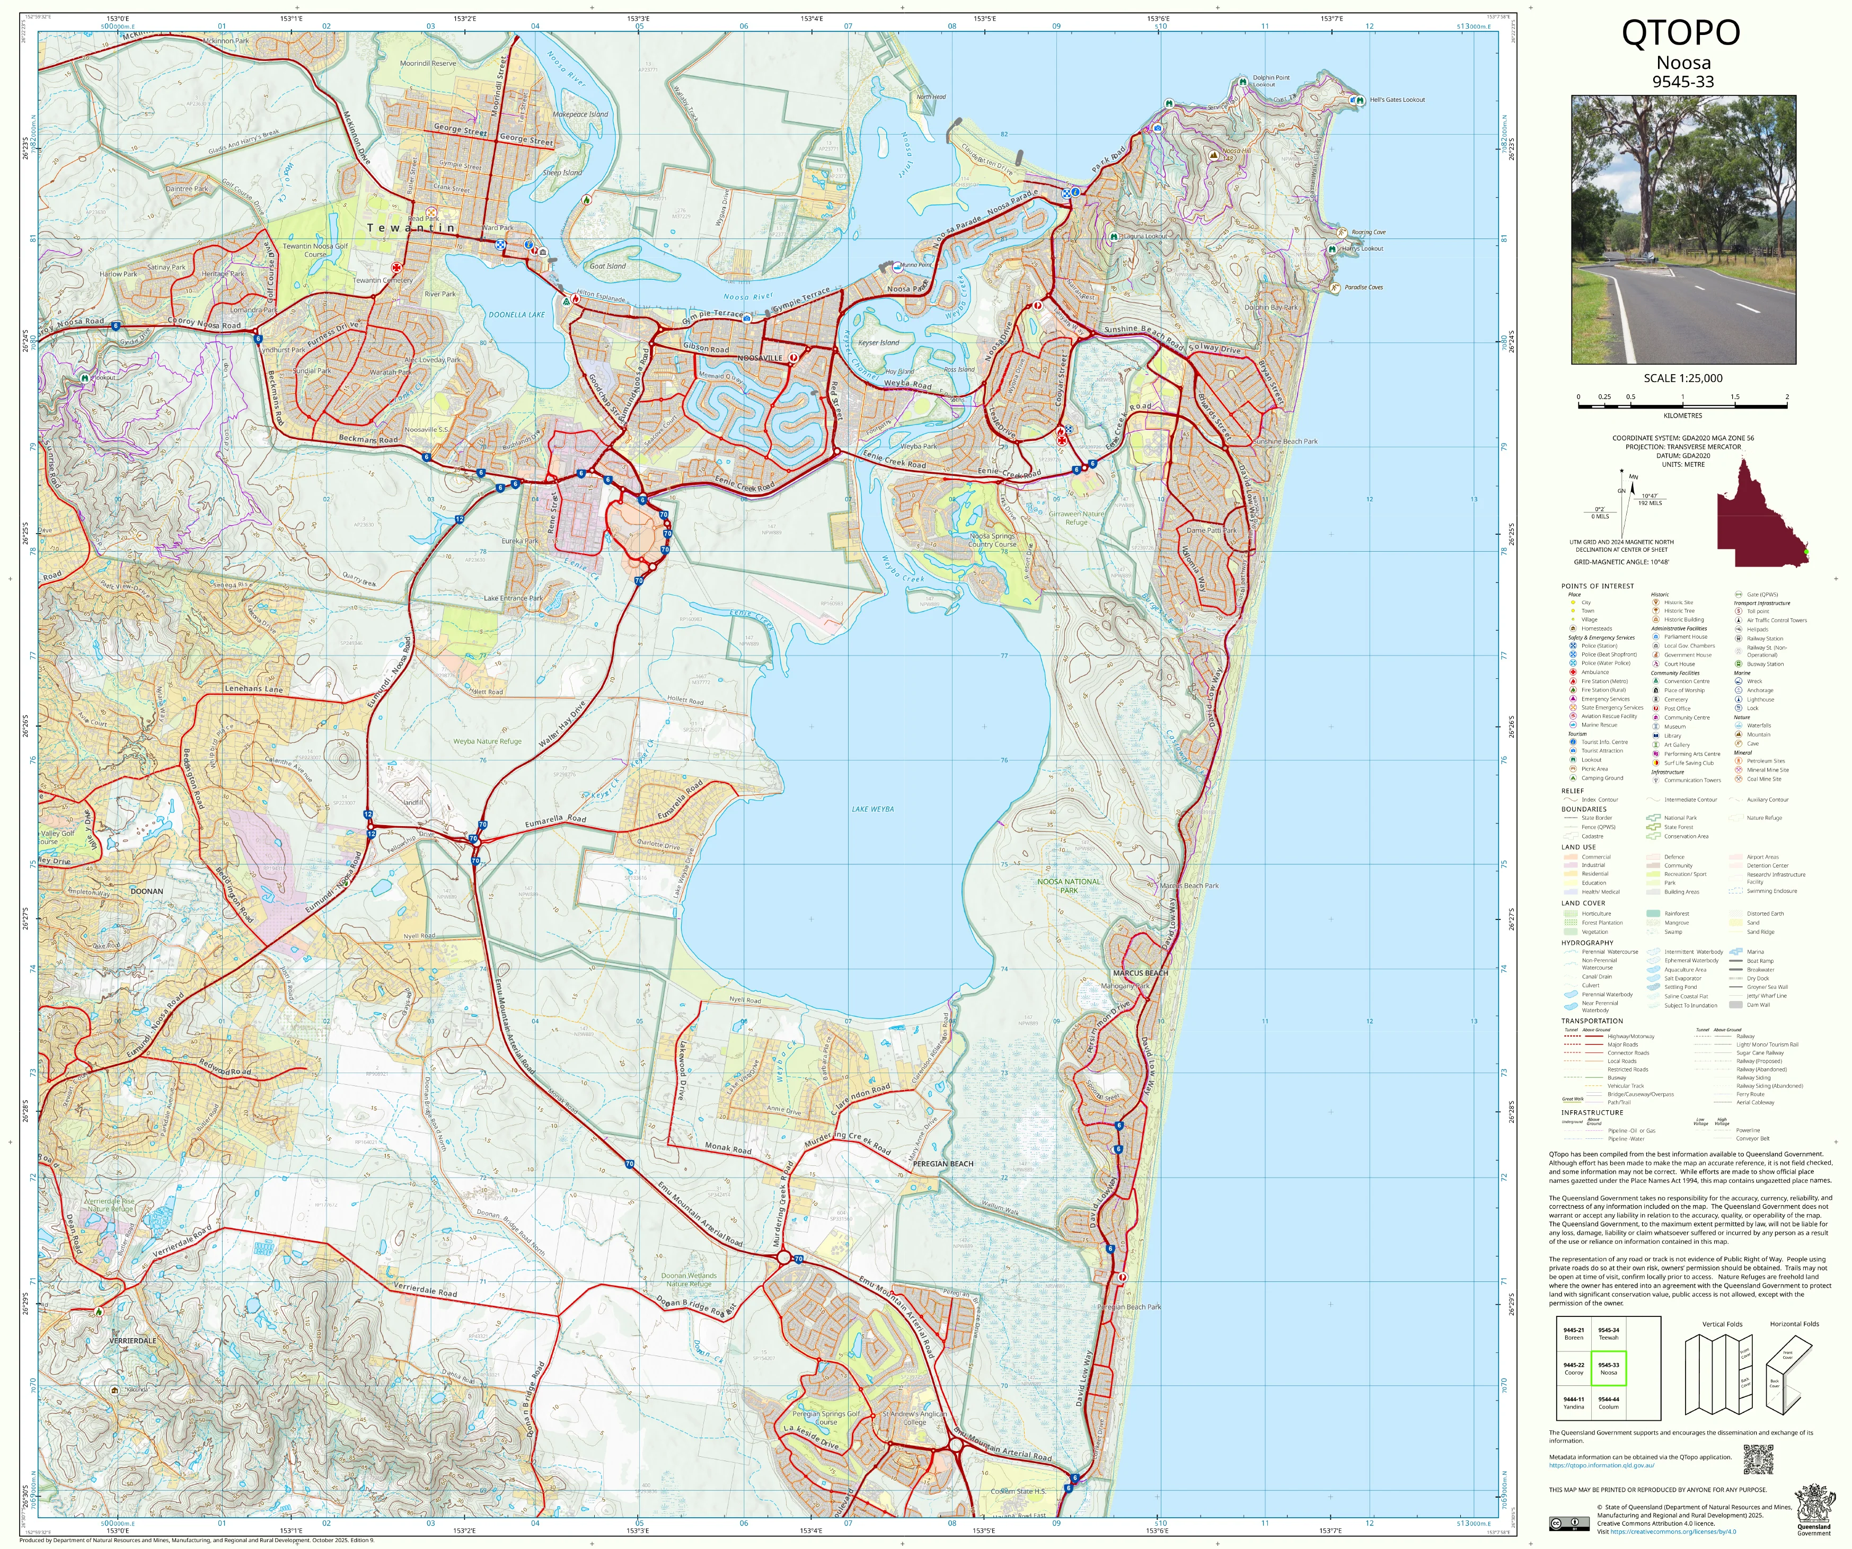
Task: Click the Commercial land use swatch
Action: pos(1570,857)
